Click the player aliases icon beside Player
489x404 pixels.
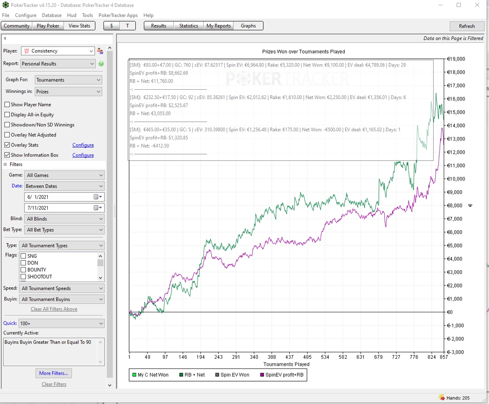point(100,51)
